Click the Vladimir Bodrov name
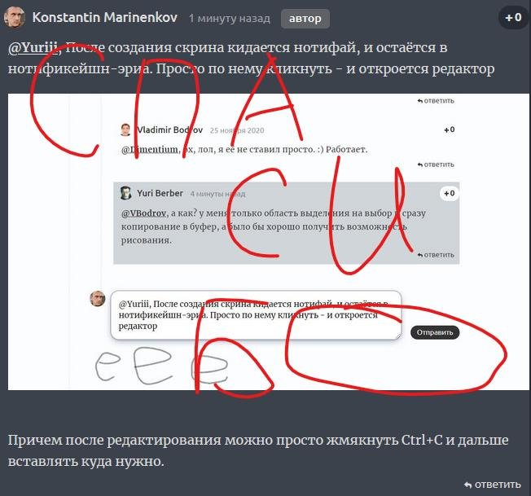Screen dimensions: 531x496 (x=169, y=130)
